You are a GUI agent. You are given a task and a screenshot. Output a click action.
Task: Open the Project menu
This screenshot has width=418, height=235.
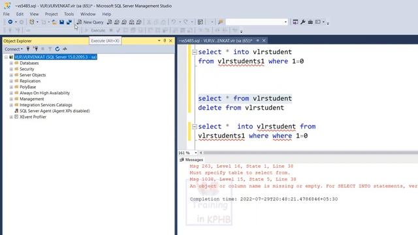point(51,14)
